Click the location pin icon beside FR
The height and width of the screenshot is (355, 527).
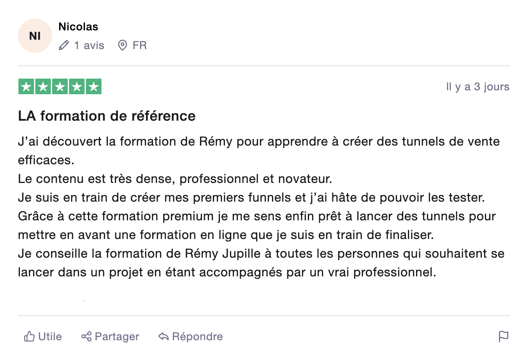pyautogui.click(x=123, y=46)
